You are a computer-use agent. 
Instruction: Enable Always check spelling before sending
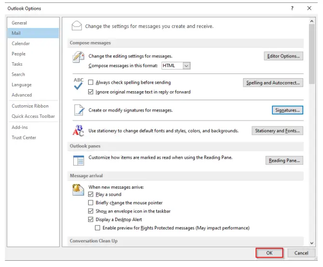(91, 83)
